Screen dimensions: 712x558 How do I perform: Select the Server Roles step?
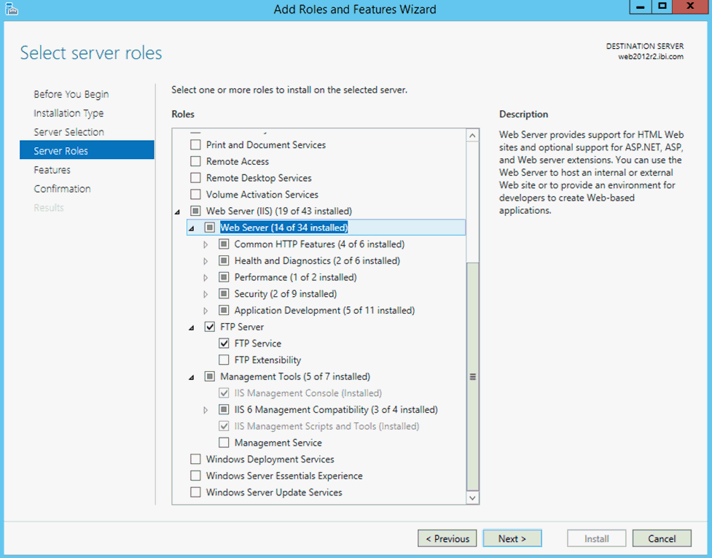(87, 150)
